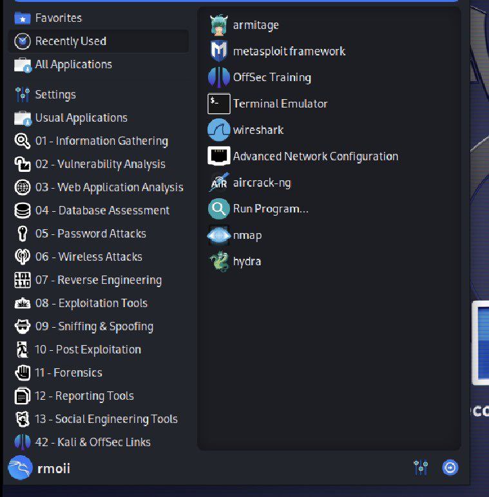Click the Recently Used text

click(71, 41)
